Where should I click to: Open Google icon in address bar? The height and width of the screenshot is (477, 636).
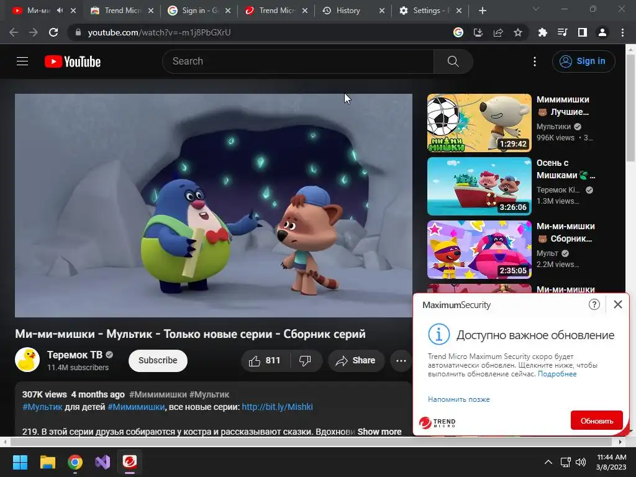(x=458, y=32)
